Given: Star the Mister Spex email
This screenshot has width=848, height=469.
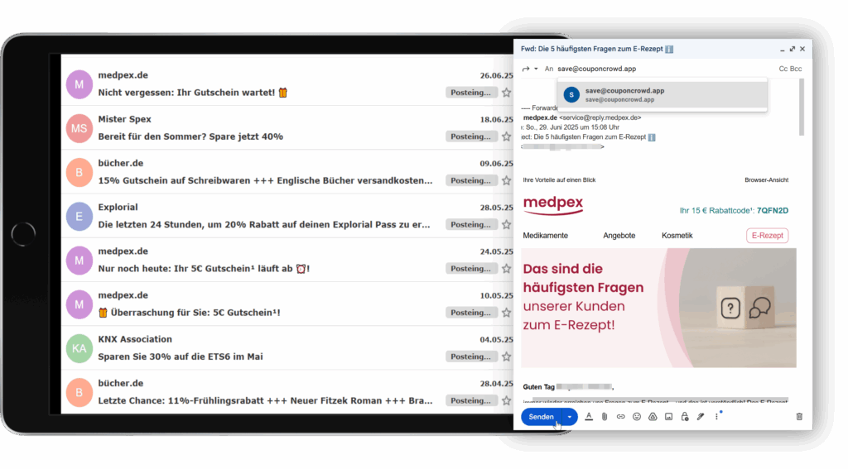Looking at the screenshot, I should coord(506,136).
